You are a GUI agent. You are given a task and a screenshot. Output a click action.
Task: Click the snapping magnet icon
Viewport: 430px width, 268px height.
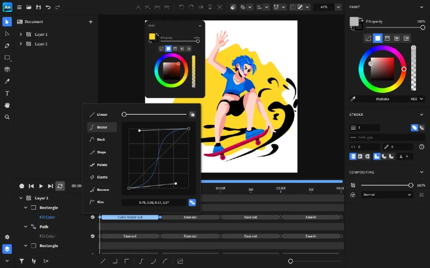276,7
